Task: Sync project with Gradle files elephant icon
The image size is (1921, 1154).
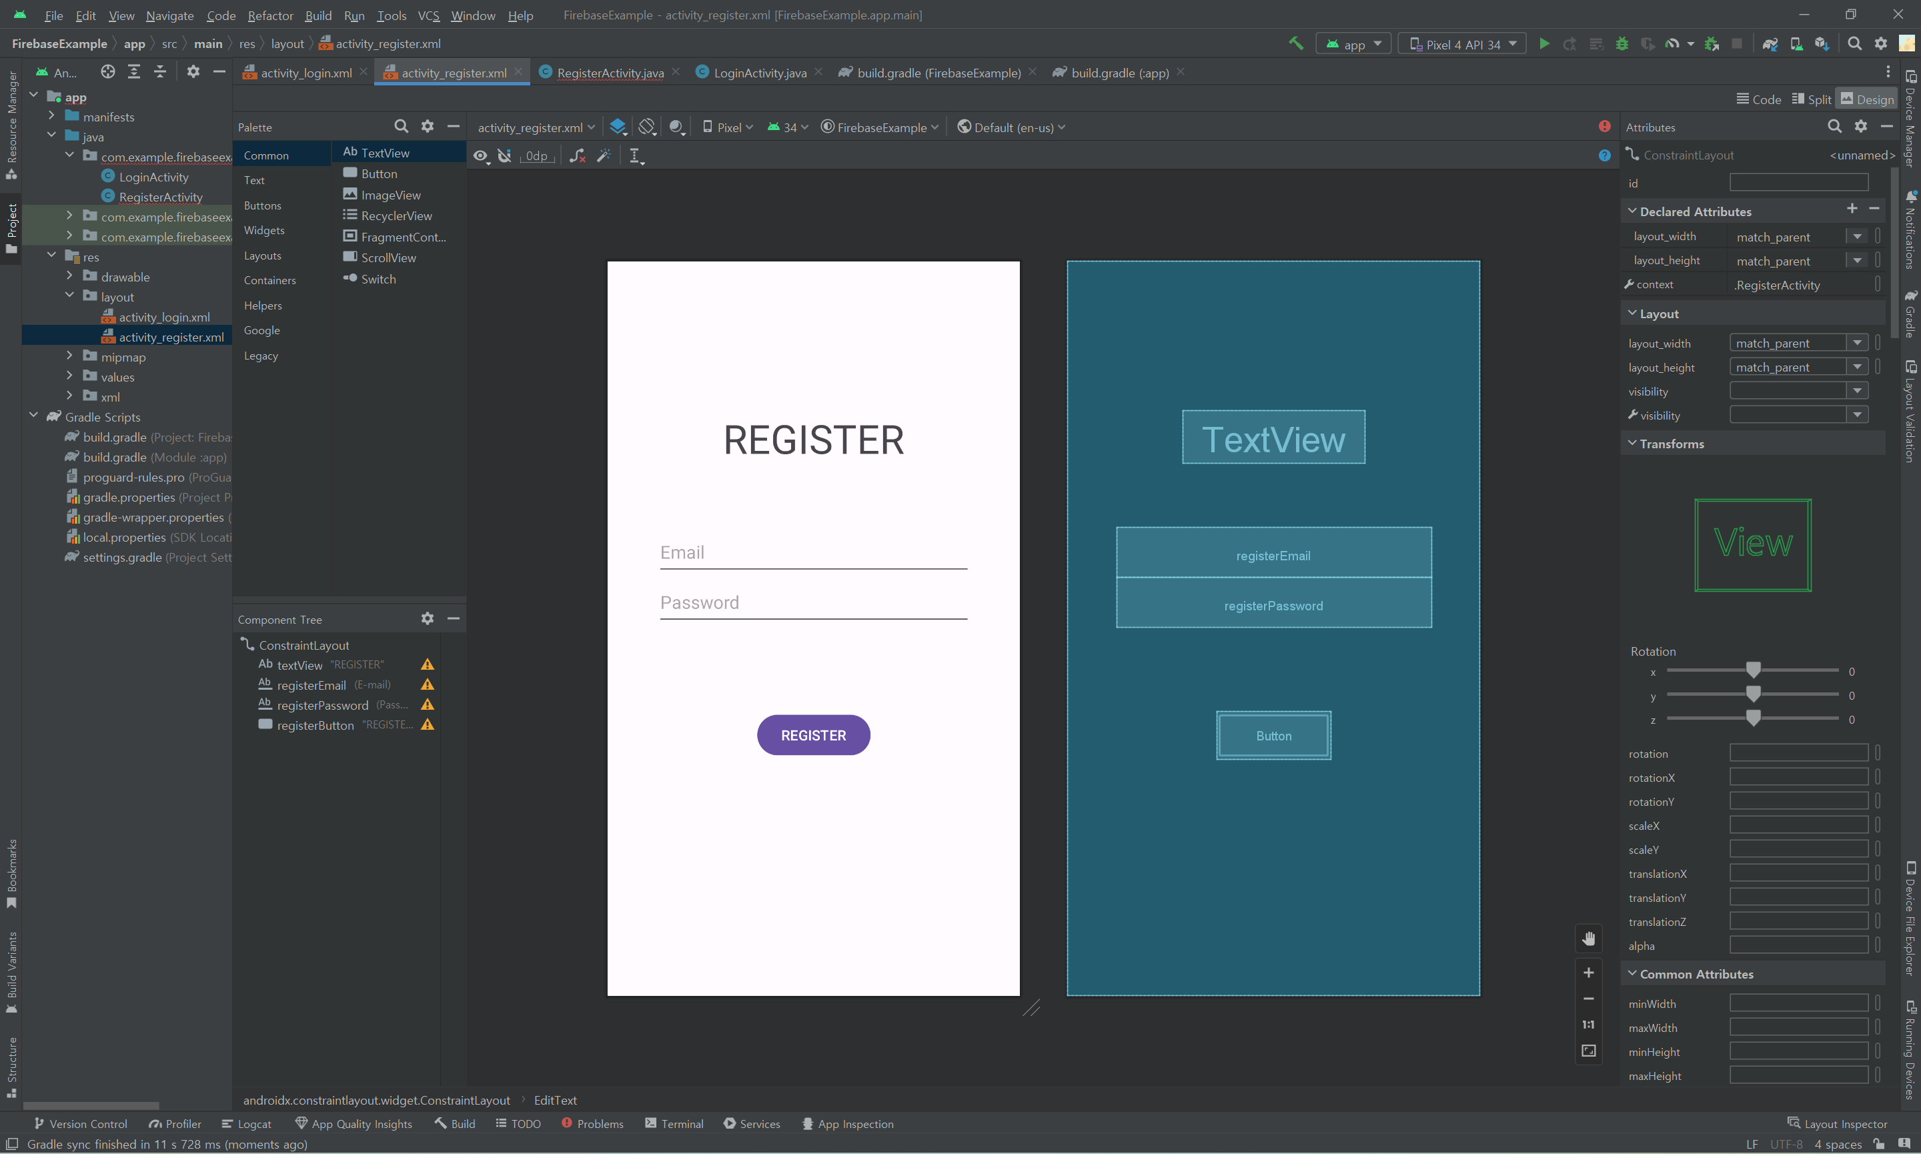Action: [1770, 43]
